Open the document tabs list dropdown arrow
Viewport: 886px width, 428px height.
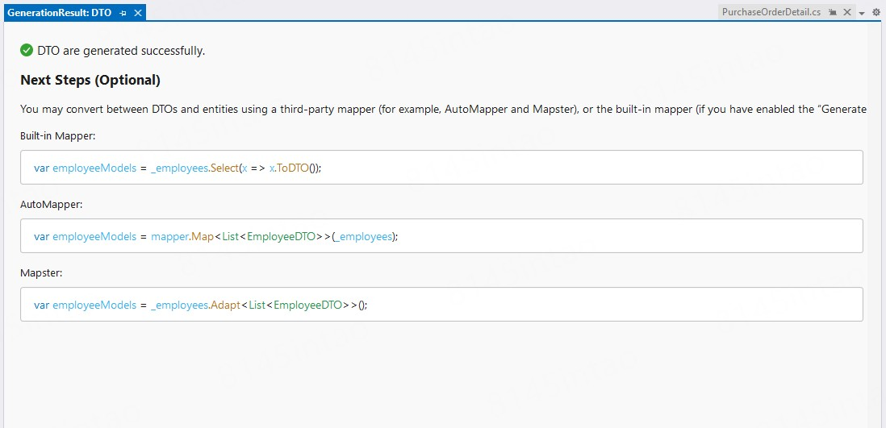point(862,14)
